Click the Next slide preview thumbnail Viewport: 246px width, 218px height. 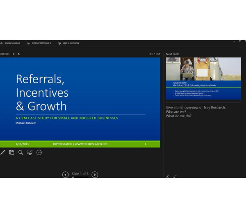(x=203, y=78)
